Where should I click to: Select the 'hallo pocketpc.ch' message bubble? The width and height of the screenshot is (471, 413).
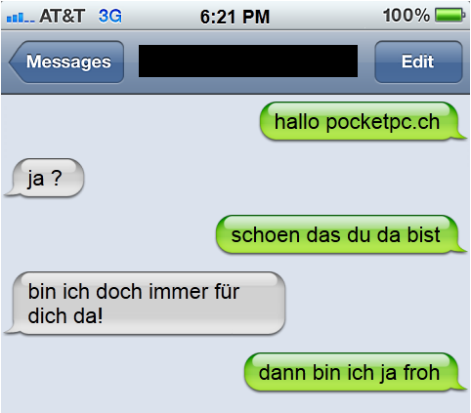point(363,121)
